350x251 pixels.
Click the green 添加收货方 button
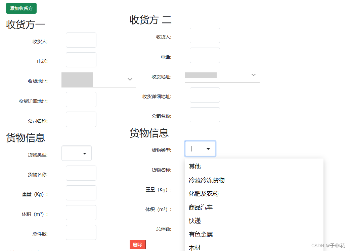coord(21,8)
